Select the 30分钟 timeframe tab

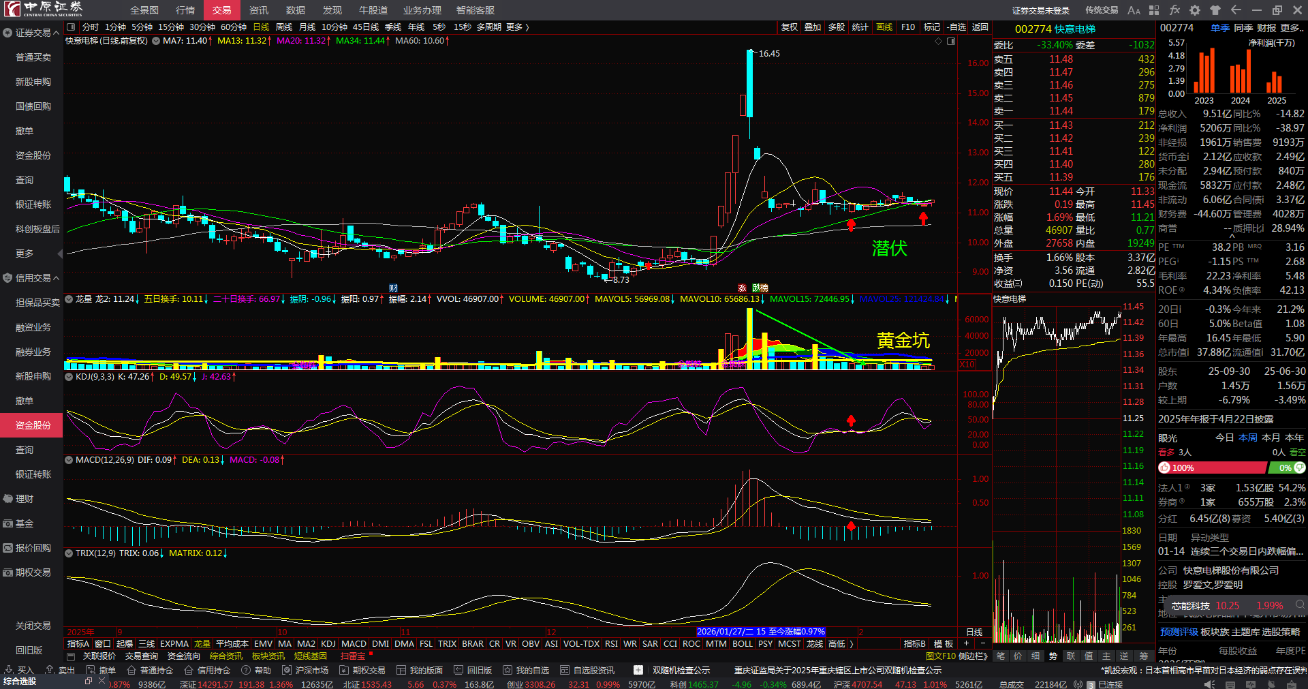tap(202, 27)
